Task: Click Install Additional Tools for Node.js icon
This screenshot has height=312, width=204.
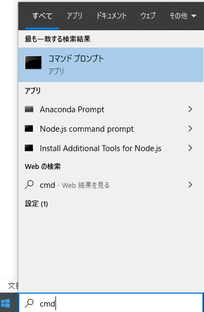Action: coord(29,148)
